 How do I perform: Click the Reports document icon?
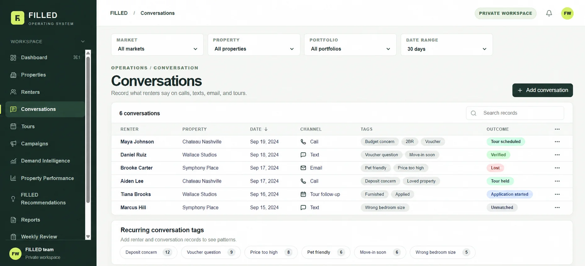13,220
